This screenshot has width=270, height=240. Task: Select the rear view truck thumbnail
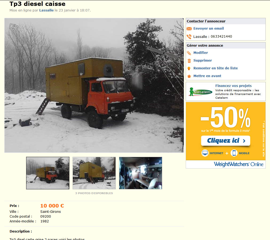point(94,173)
